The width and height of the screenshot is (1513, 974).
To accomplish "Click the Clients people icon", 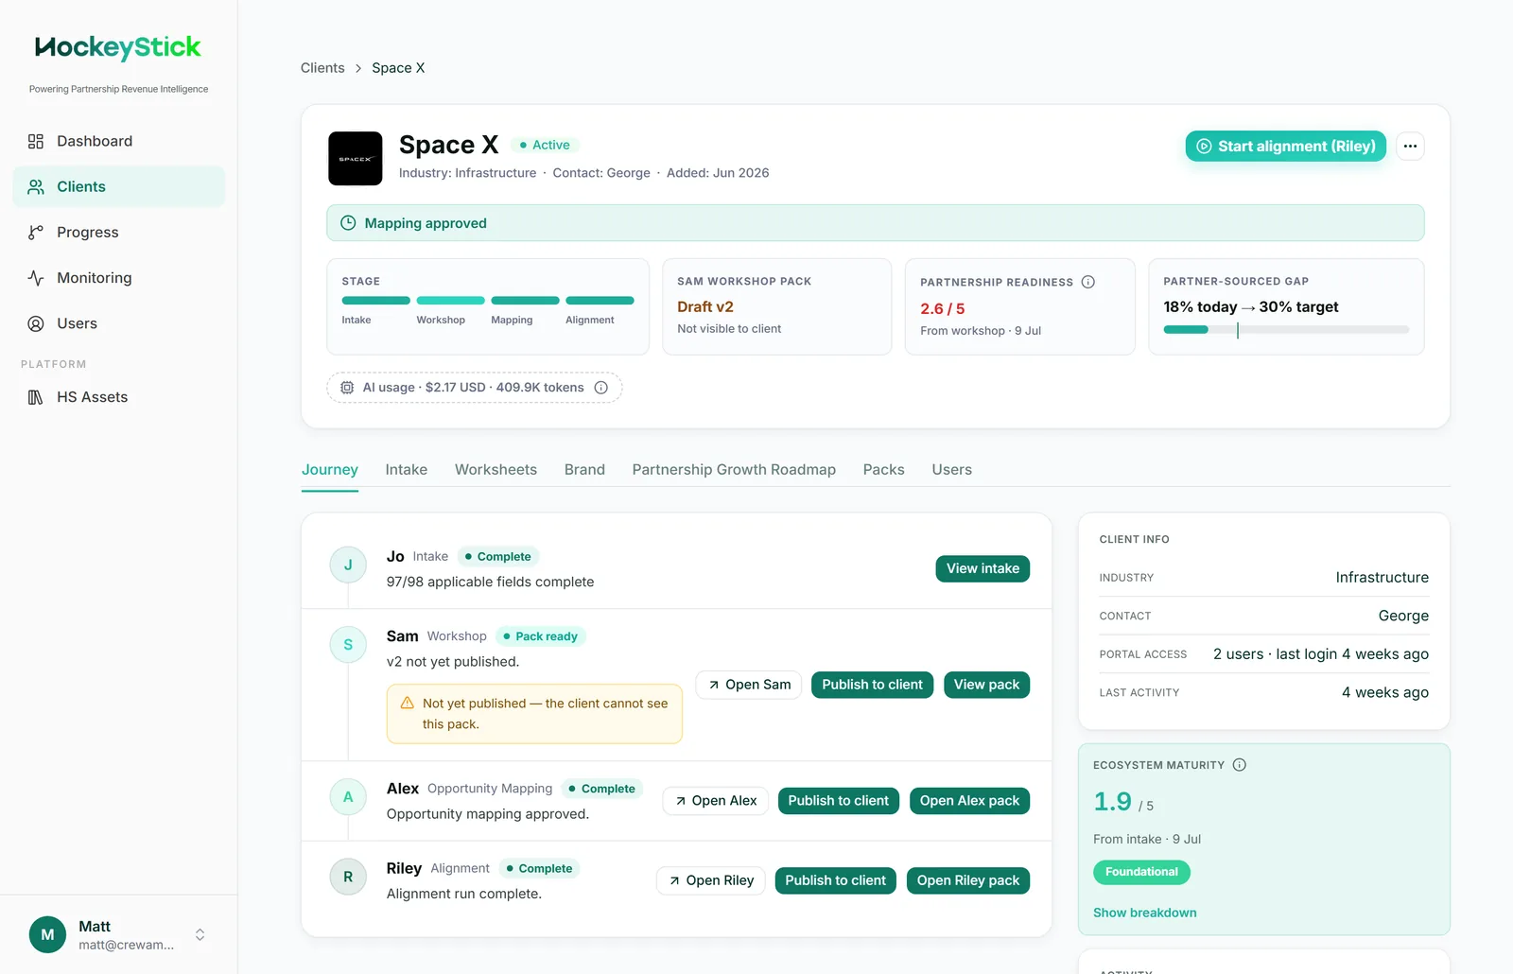I will point(36,186).
